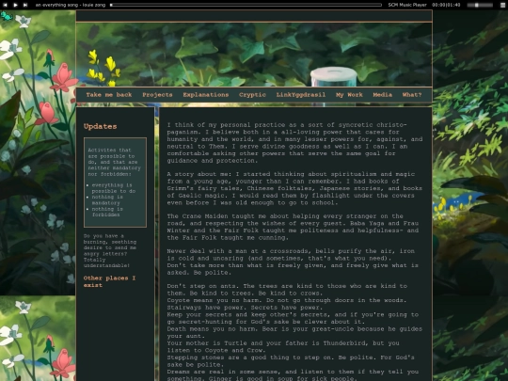Screen dimensions: 508x381
Task: Click the SCM Music Player label
Action: [x=407, y=5]
